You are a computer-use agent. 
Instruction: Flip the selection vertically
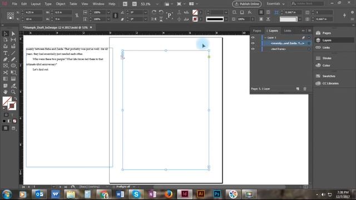161,19
